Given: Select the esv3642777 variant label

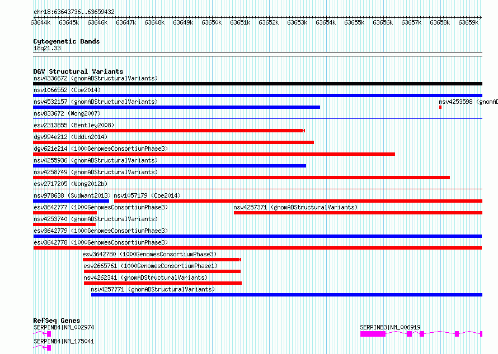Looking at the screenshot, I should point(101,207).
